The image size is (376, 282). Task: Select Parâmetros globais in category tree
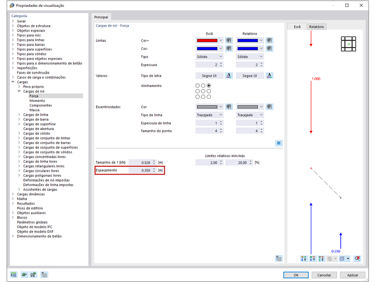click(32, 222)
